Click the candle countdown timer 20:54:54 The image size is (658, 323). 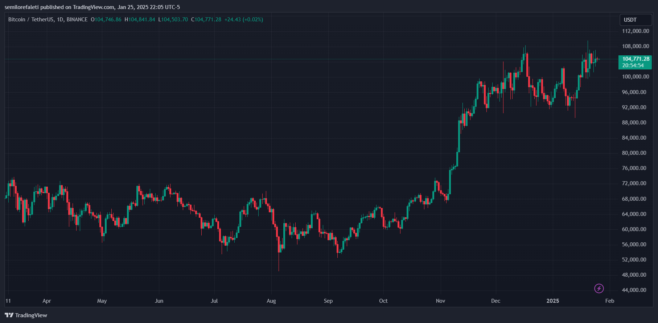[x=633, y=65]
